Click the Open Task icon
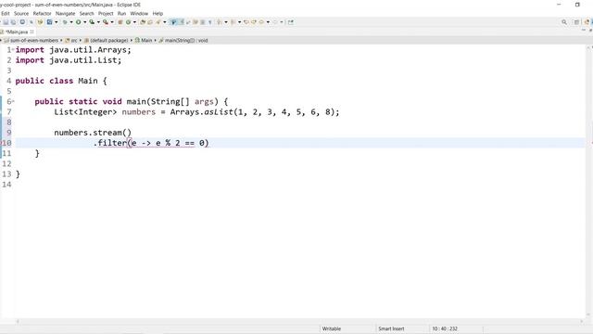Image resolution: width=593 pixels, height=334 pixels. tap(150, 22)
